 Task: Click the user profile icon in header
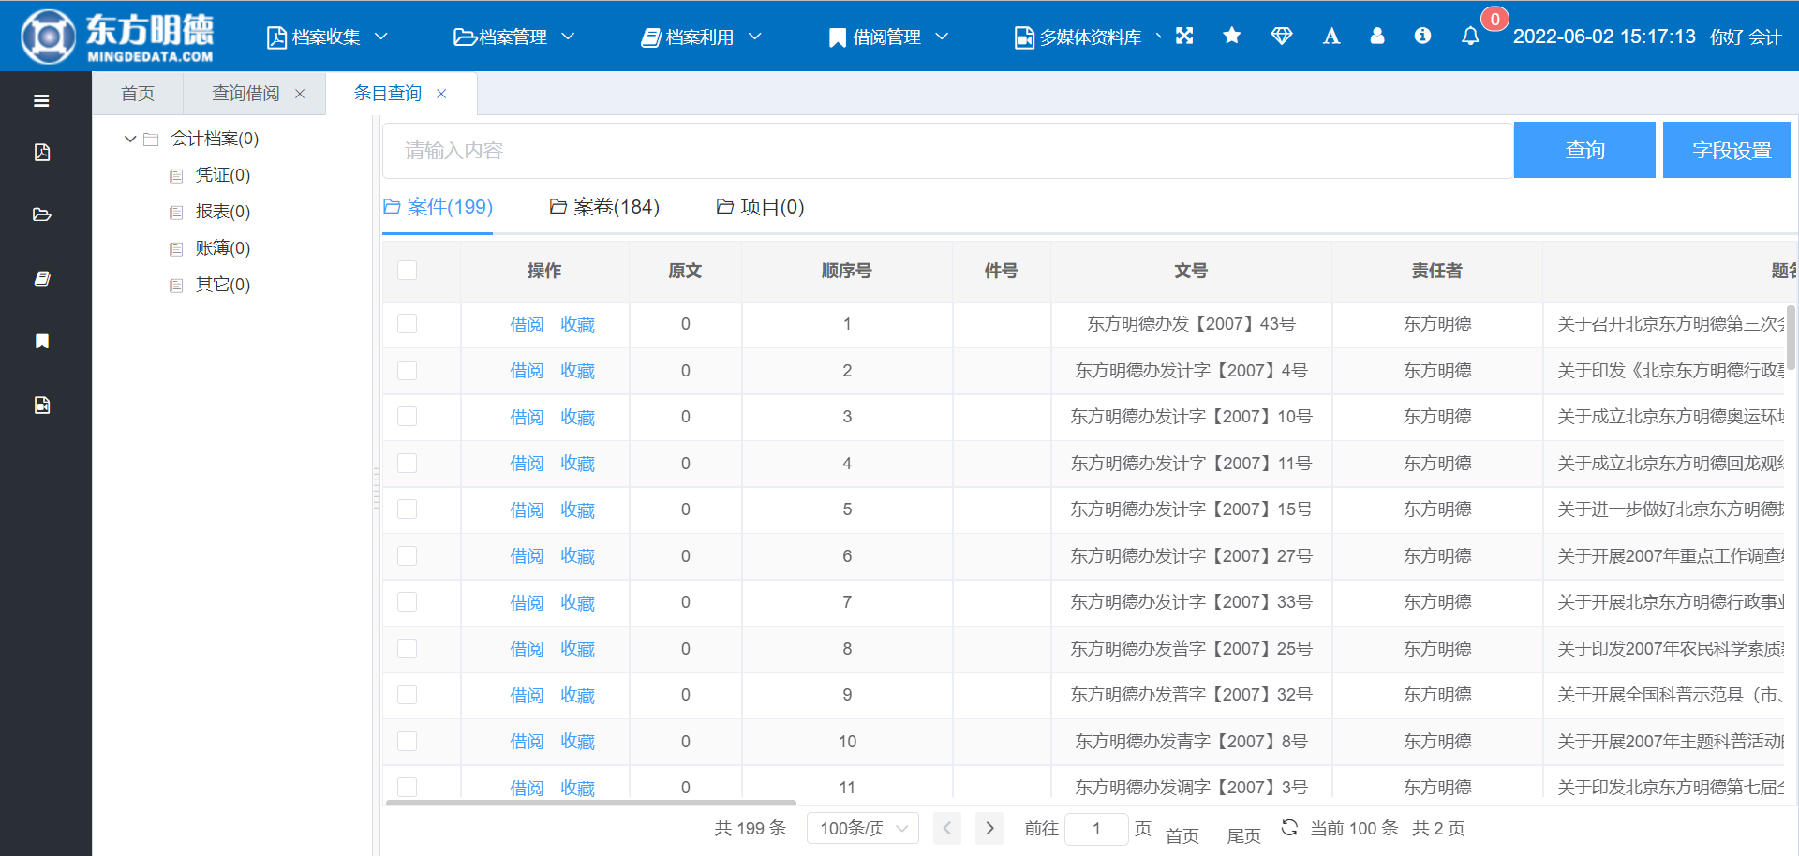(x=1376, y=36)
